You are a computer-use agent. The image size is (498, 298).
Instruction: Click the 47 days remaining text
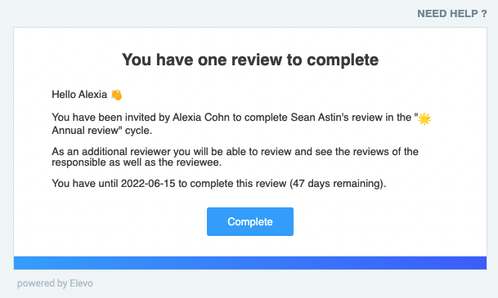click(336, 184)
